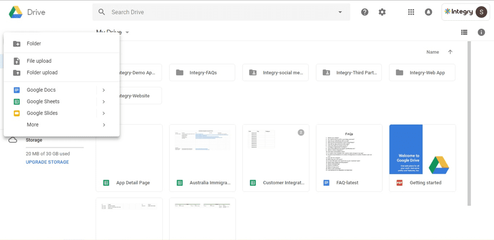This screenshot has height=240, width=494.
Task: Click shared folder icon of Integry-Third Party
Action: click(x=327, y=73)
